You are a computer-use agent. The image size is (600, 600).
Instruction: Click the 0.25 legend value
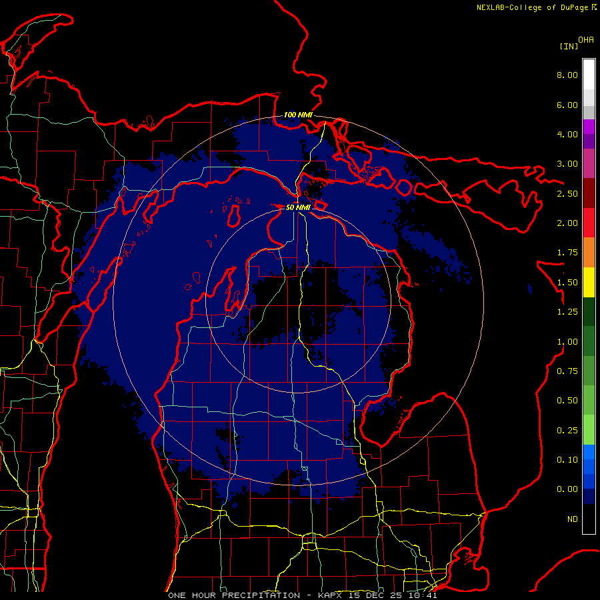(x=567, y=431)
